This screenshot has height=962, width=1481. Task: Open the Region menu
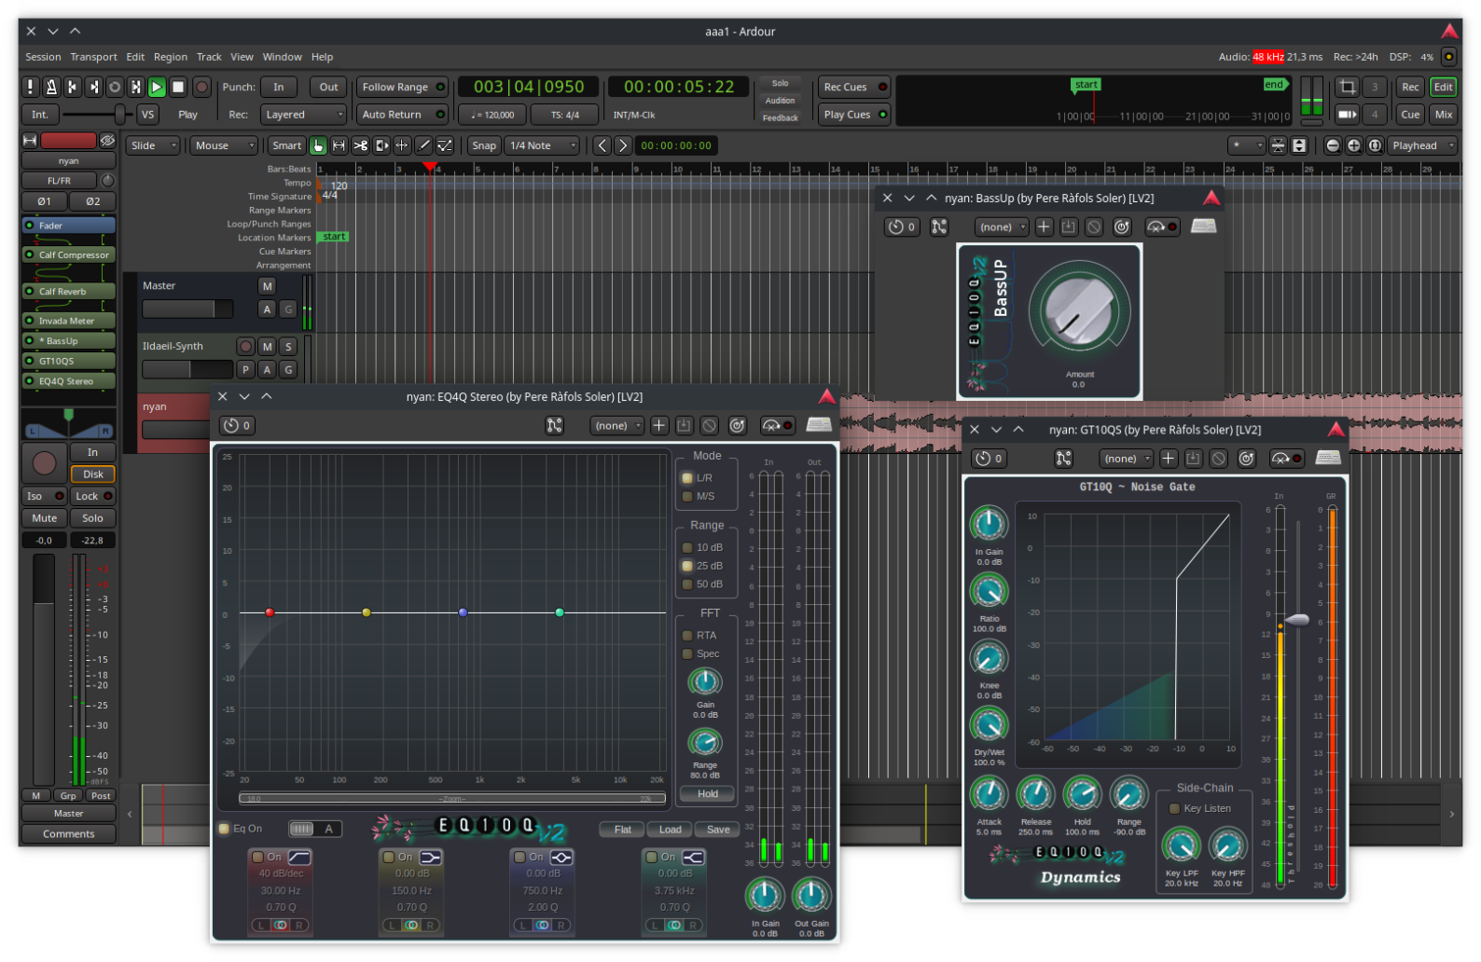(x=171, y=57)
